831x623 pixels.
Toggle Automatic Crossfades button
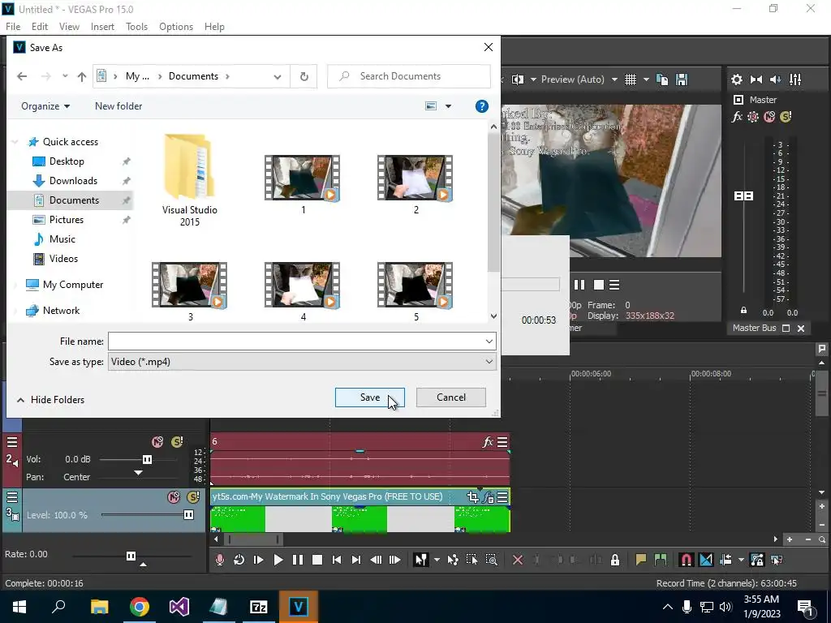pyautogui.click(x=706, y=560)
